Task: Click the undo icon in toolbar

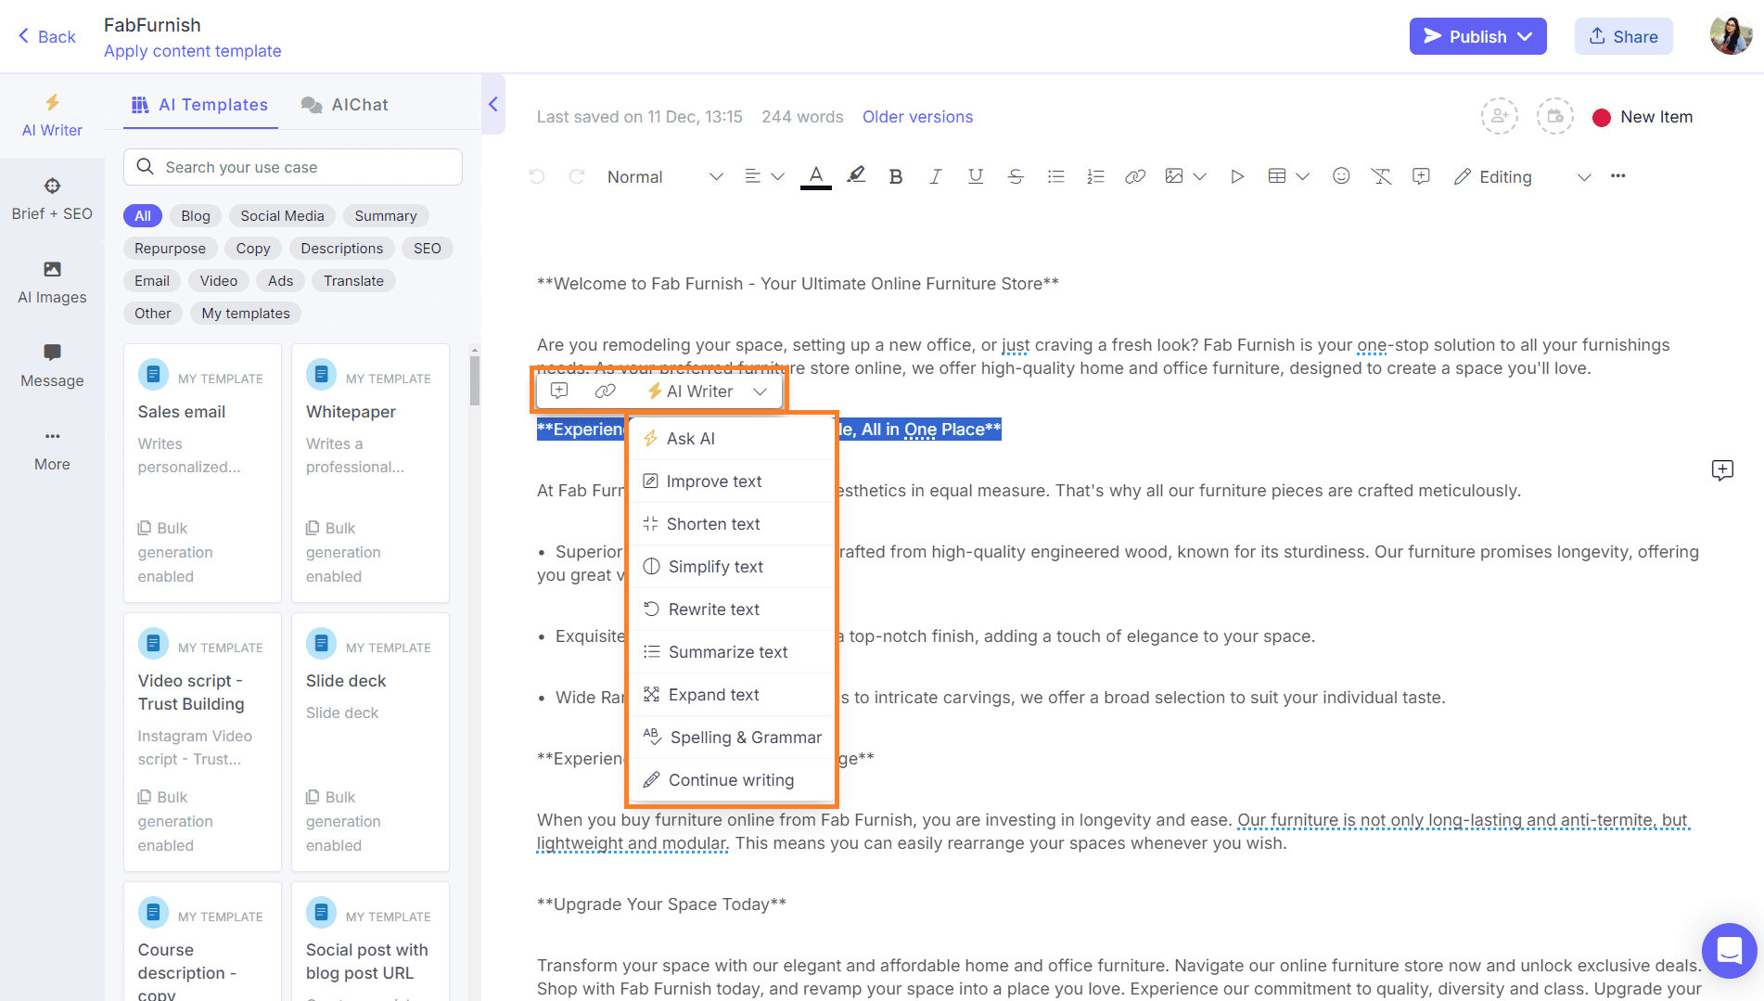Action: (537, 176)
